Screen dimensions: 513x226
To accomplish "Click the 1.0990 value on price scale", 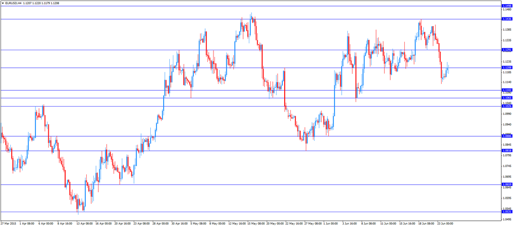I will pos(507,113).
